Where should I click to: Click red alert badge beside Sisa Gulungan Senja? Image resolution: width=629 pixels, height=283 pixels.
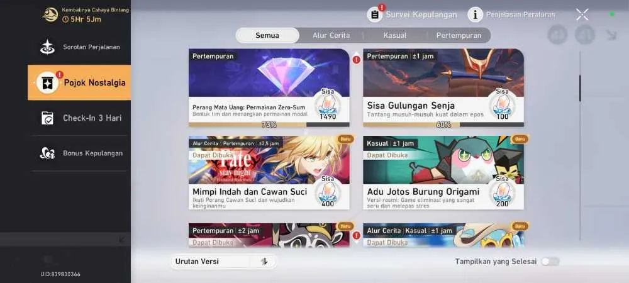coord(356,60)
